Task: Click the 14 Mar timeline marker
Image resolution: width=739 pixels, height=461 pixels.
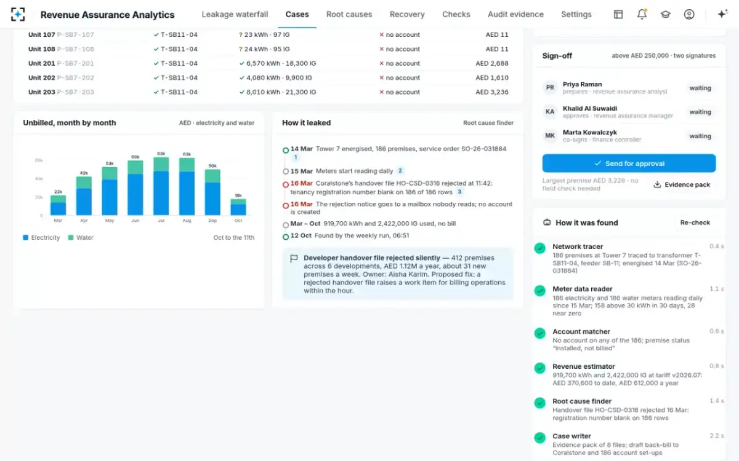Action: pyautogui.click(x=286, y=149)
